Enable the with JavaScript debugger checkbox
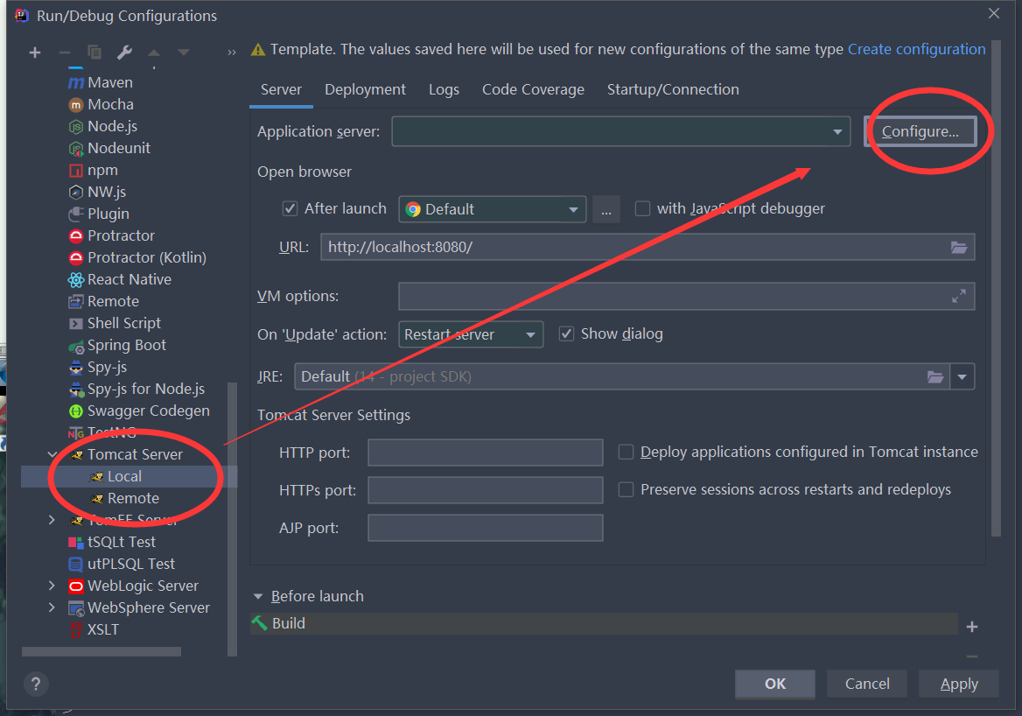The height and width of the screenshot is (716, 1022). coord(642,208)
